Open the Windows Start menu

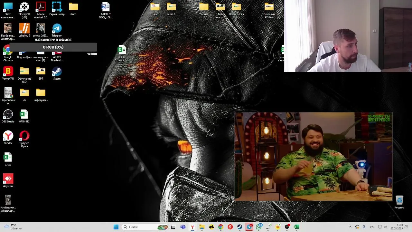(116, 227)
